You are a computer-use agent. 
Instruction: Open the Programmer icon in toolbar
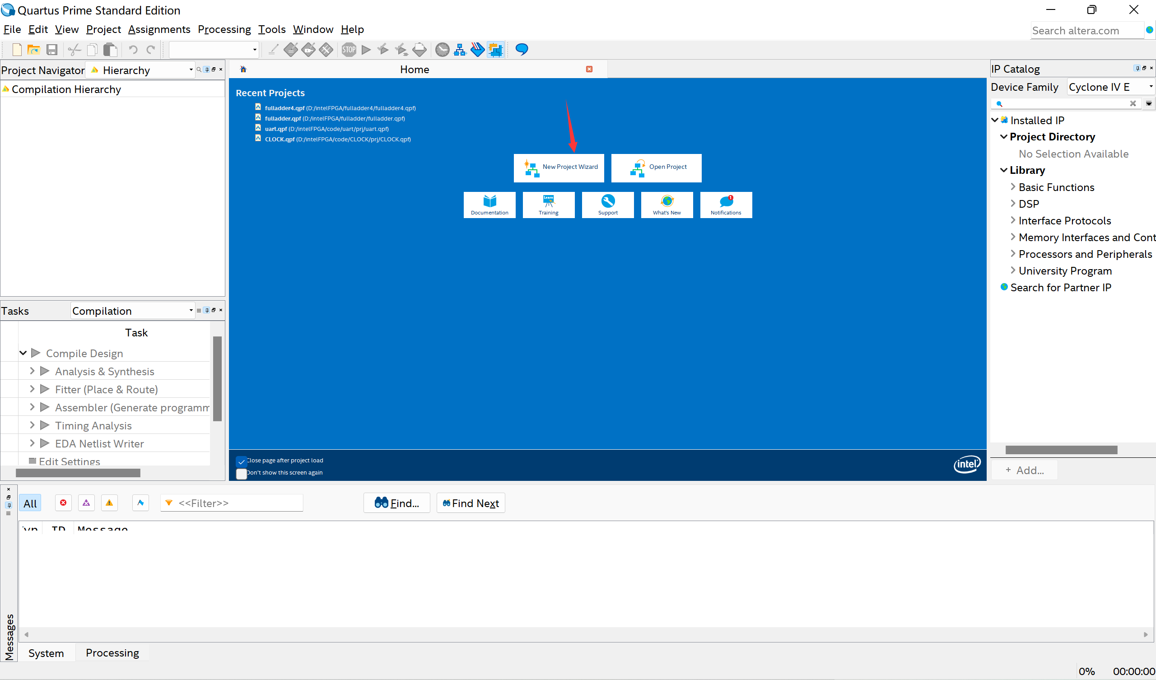pos(478,50)
